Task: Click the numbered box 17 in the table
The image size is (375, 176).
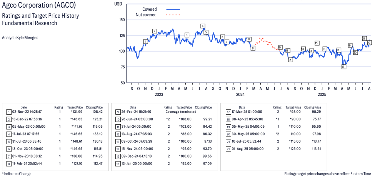Action: 228,112
